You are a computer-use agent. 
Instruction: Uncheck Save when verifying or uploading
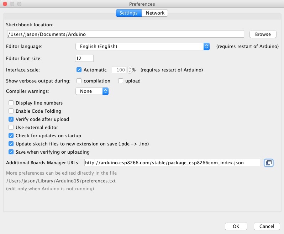[x=11, y=152]
